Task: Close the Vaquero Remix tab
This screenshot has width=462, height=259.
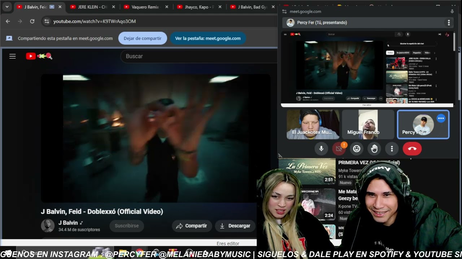Action: coord(167,7)
